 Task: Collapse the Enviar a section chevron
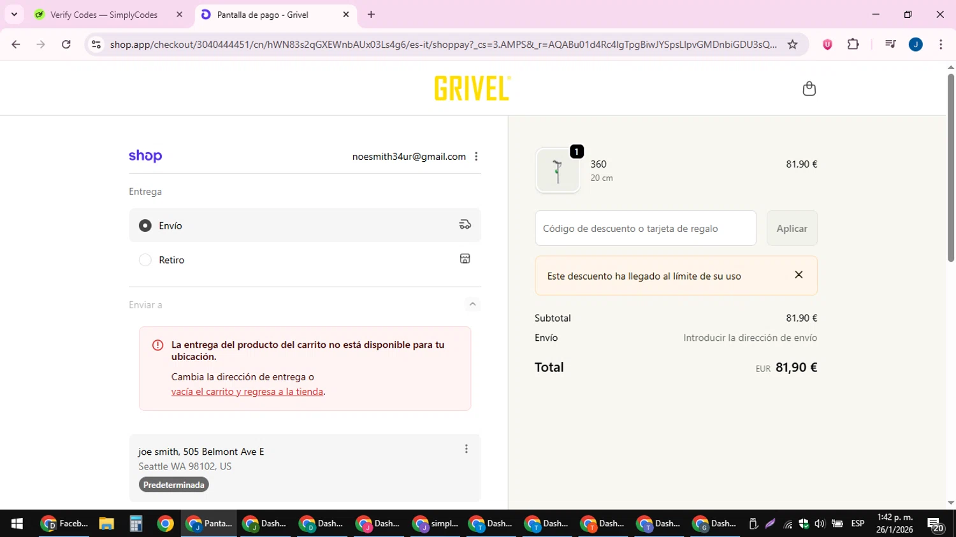472,304
